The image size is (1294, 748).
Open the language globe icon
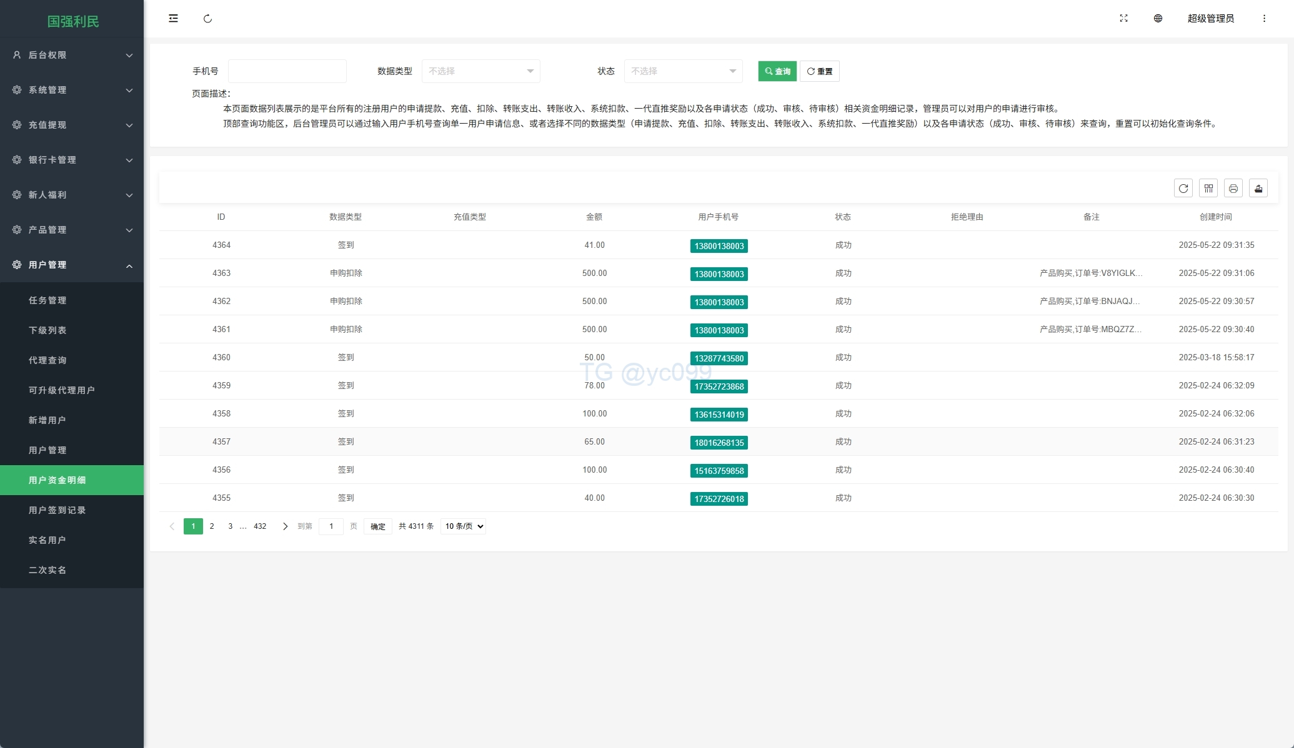point(1158,19)
